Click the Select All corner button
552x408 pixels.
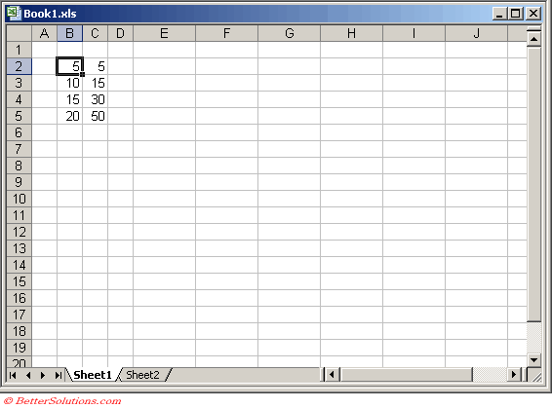tap(19, 33)
